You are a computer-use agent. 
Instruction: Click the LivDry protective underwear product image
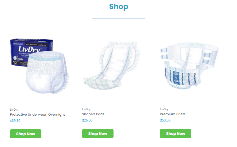39,66
